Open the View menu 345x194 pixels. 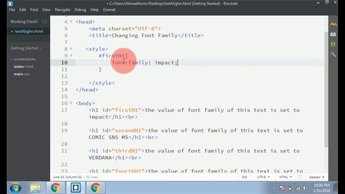(46, 10)
